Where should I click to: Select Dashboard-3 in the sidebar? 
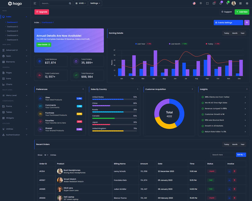tap(13, 31)
